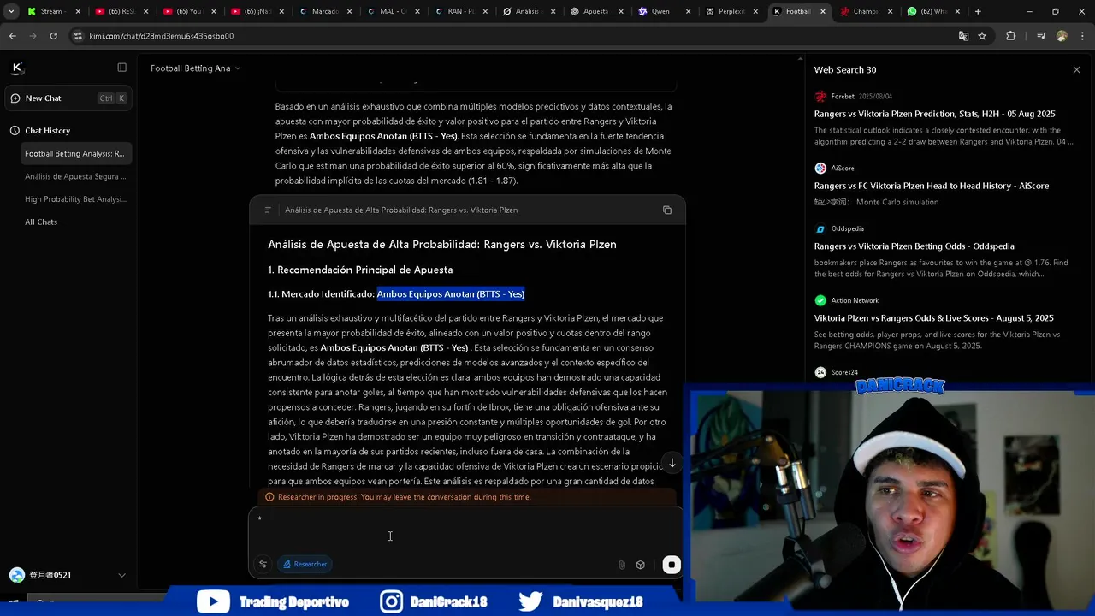
Task: Stop the response generation
Action: click(672, 565)
